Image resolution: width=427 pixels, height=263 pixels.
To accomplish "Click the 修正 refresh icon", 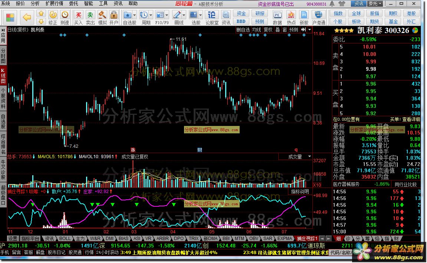I will click(x=53, y=15).
